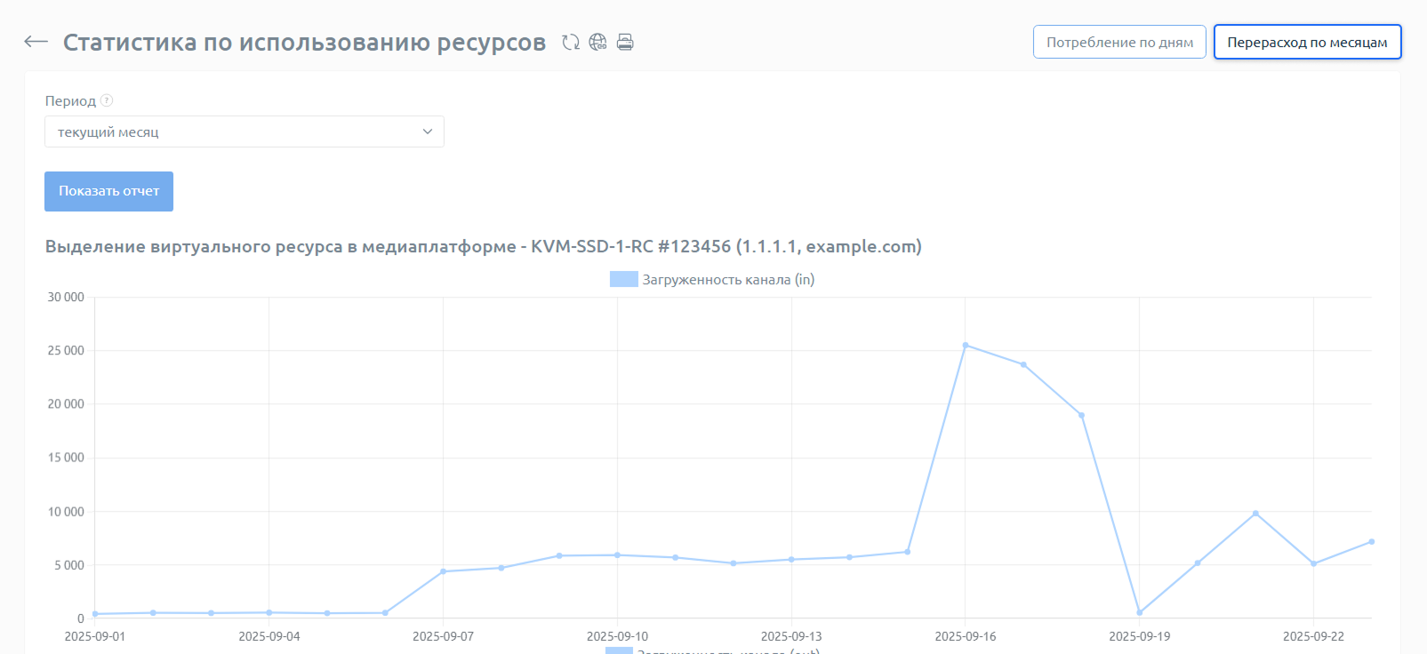Image resolution: width=1427 pixels, height=654 pixels.
Task: Go back using the left arrow icon
Action: tap(36, 42)
